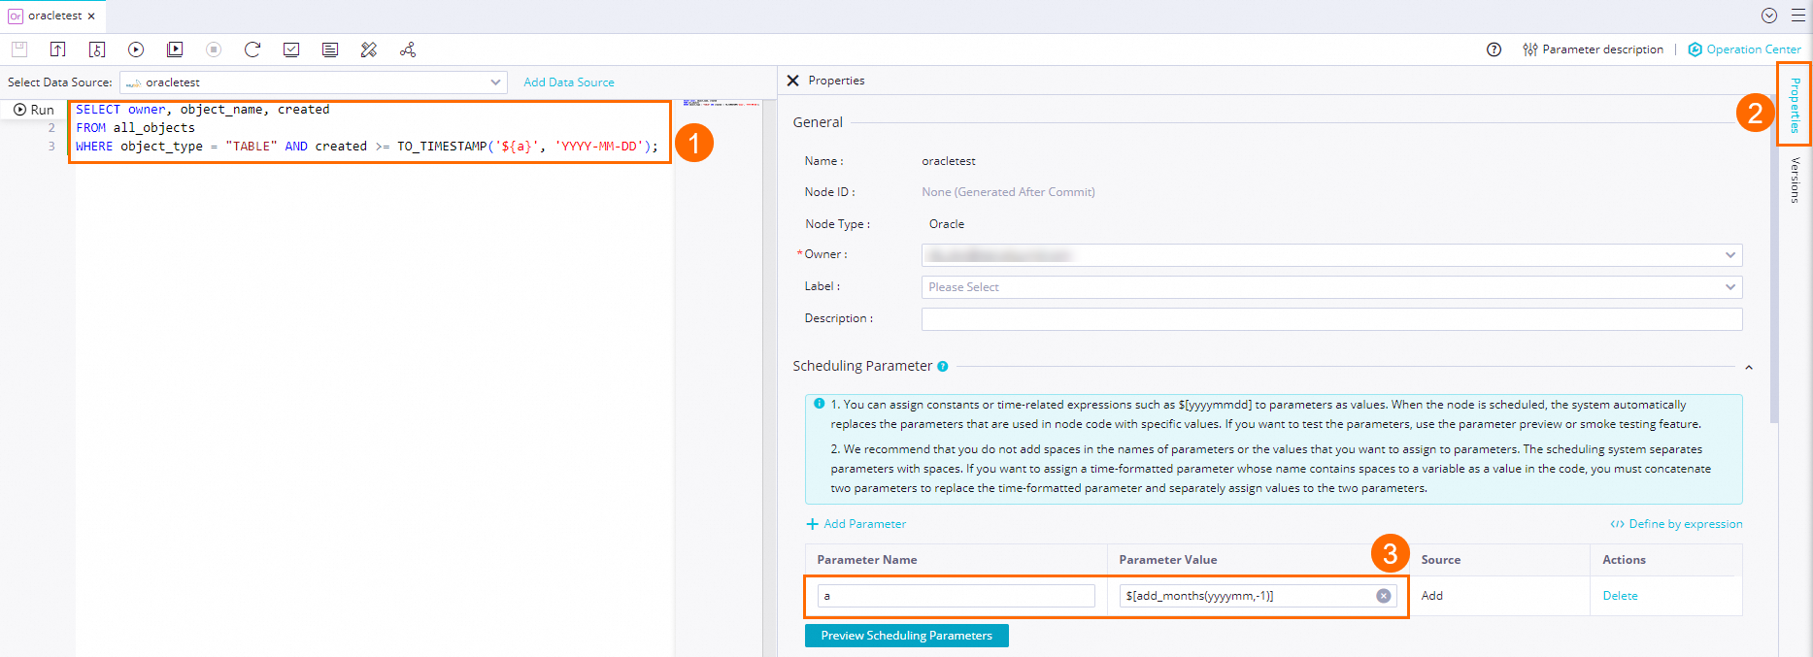Click Add Parameter link
This screenshot has width=1813, height=657.
click(x=856, y=524)
